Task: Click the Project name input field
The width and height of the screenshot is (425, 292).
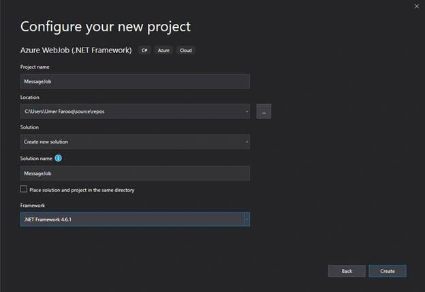Action: (135, 81)
